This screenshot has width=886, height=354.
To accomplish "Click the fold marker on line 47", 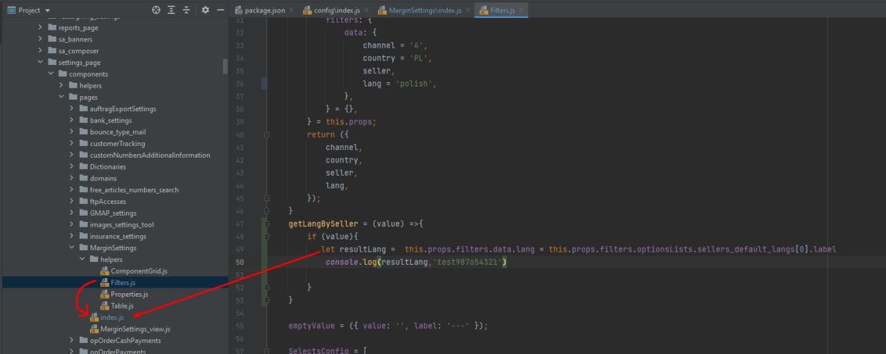I will pos(266,224).
